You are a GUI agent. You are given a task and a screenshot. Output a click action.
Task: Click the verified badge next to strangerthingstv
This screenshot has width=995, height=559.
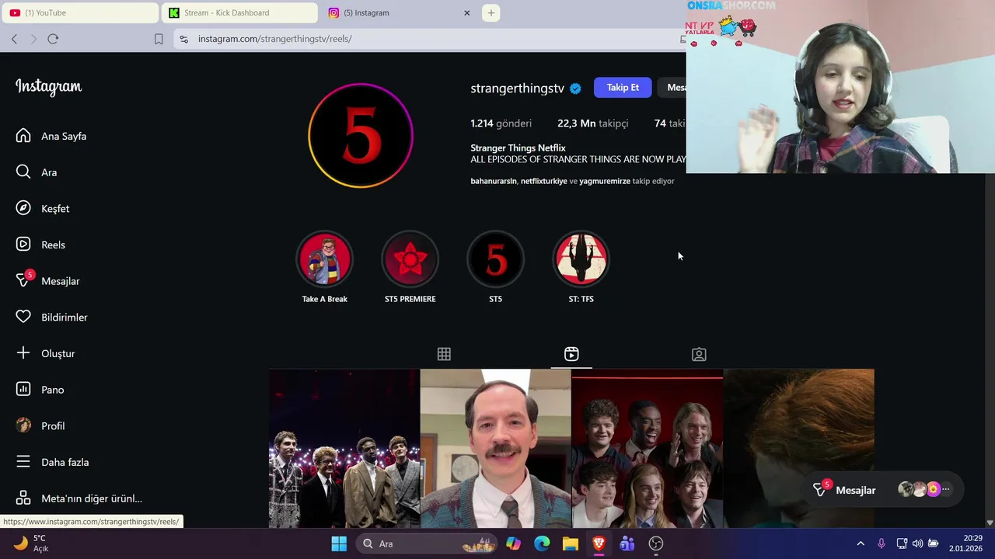[x=575, y=89]
